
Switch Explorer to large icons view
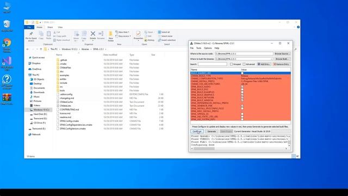coord(297,156)
